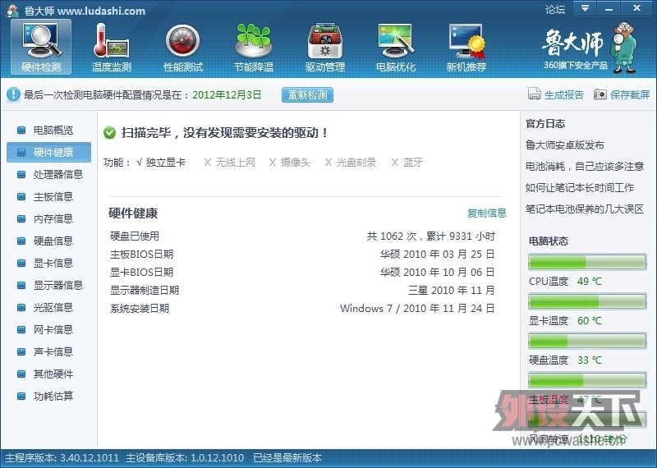Screen dimensions: 657x468
Task: Click the 重新检测 re-detect button
Action: click(x=307, y=94)
